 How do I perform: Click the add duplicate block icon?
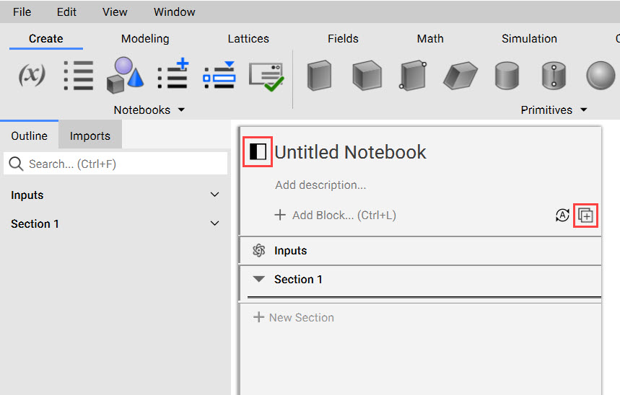point(585,216)
